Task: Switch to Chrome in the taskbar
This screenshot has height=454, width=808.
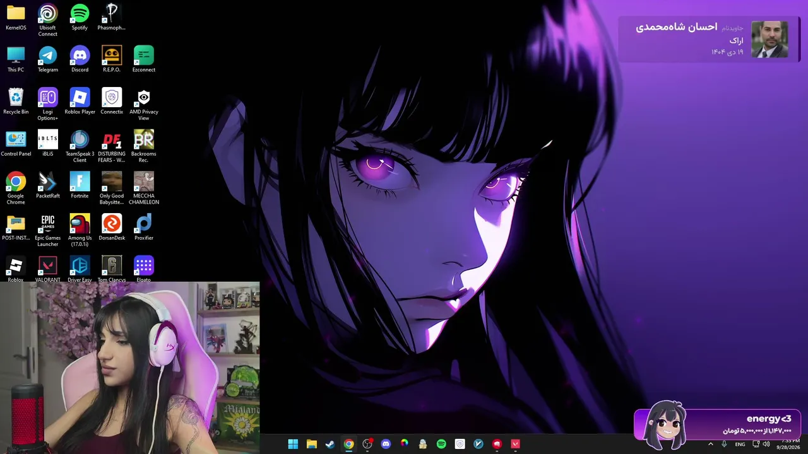Action: point(348,444)
